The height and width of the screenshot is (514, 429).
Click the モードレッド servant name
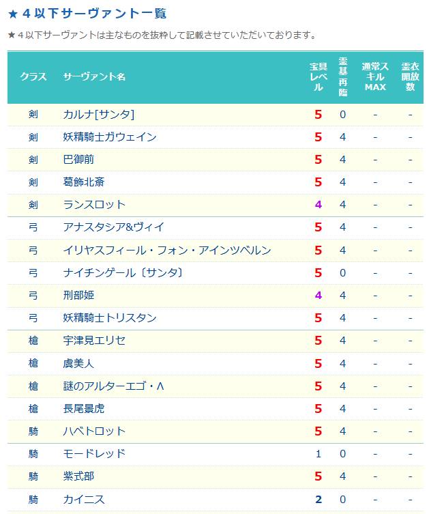coord(94,454)
